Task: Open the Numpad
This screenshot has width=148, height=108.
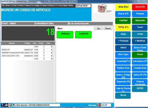Action: click(x=140, y=14)
